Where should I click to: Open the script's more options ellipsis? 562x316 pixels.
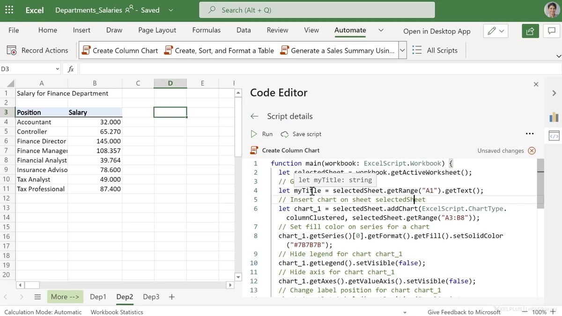tap(530, 134)
